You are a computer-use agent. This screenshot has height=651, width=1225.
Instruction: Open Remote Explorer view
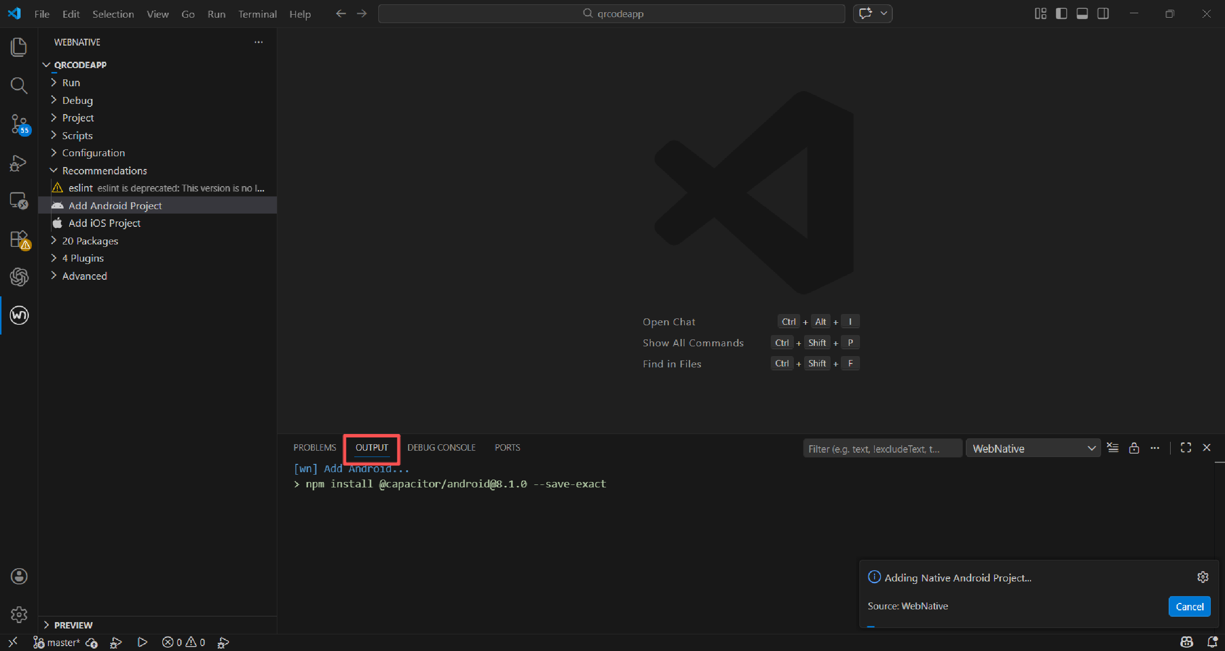pos(19,201)
